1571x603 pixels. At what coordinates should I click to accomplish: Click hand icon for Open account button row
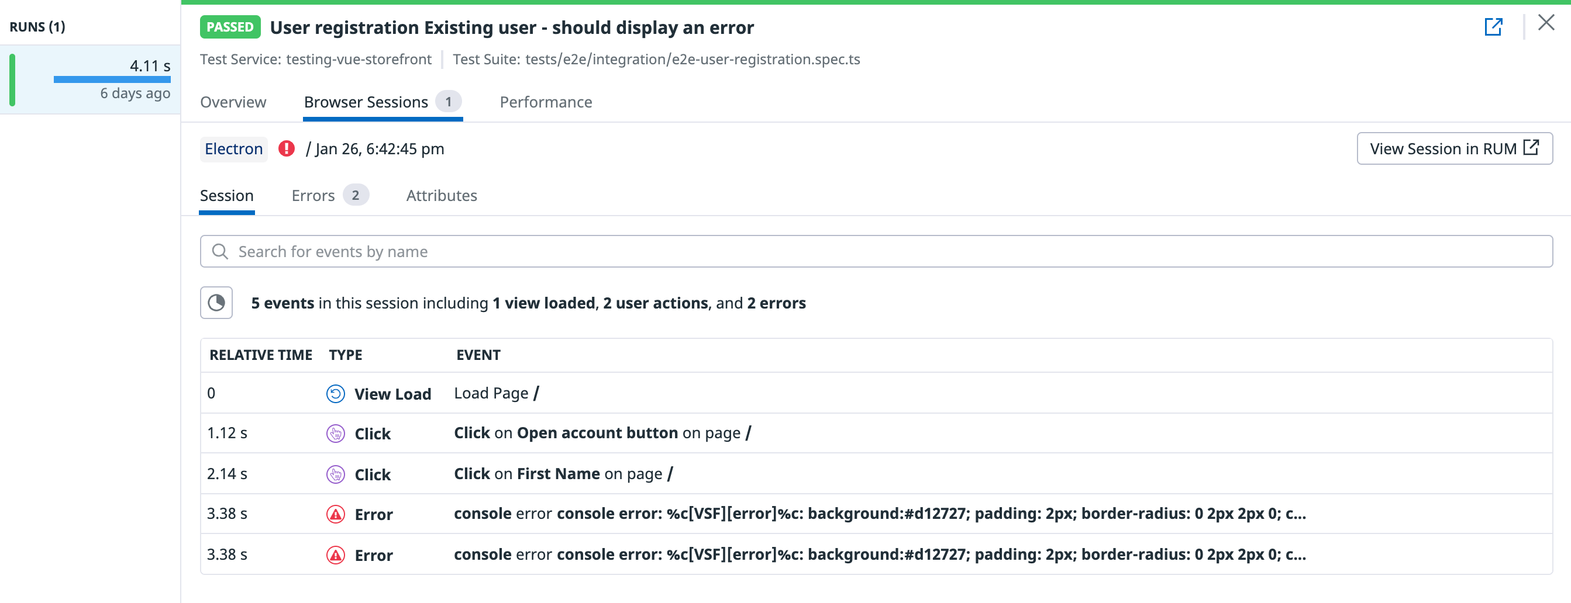pyautogui.click(x=335, y=433)
